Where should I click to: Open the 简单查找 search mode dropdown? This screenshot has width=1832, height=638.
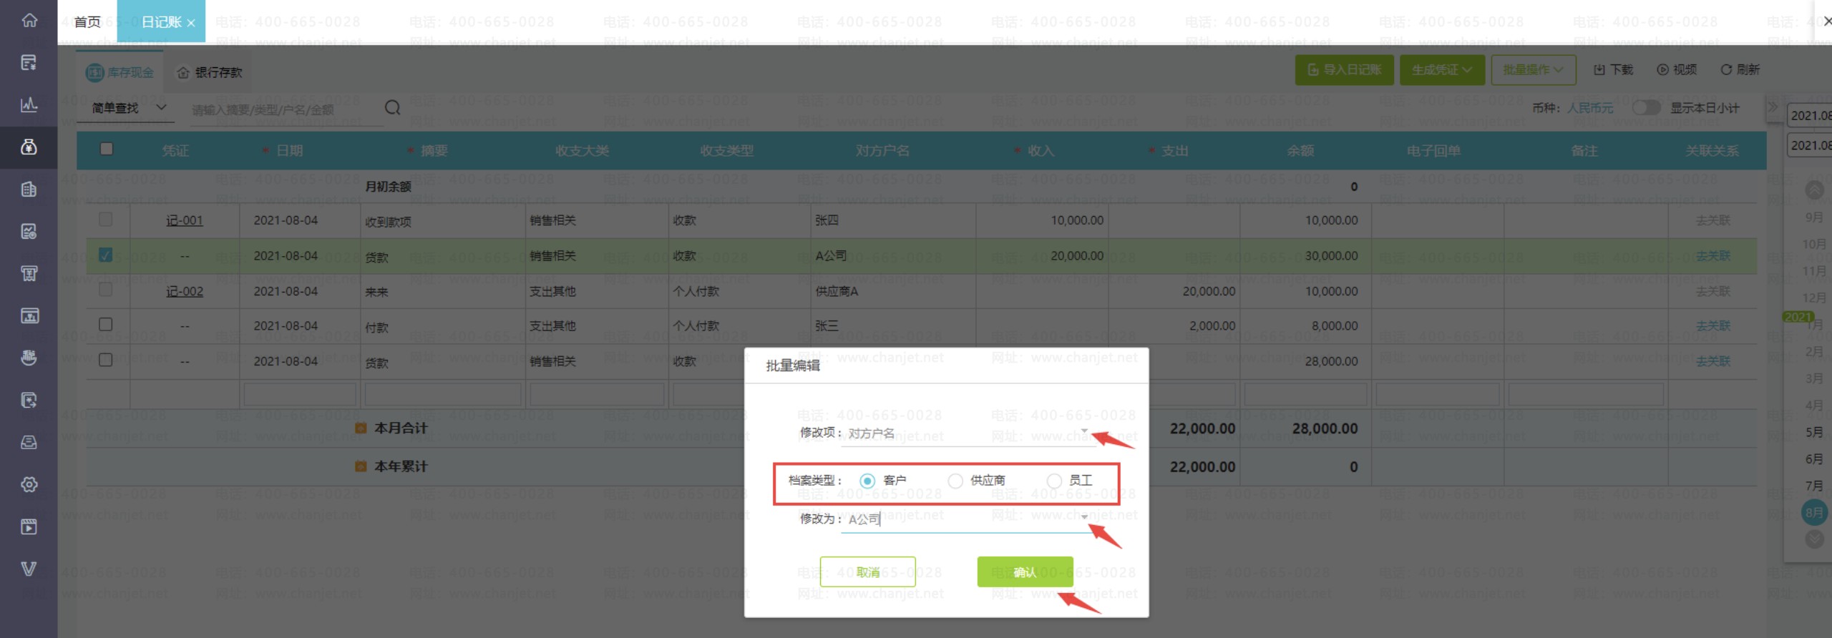(x=129, y=107)
